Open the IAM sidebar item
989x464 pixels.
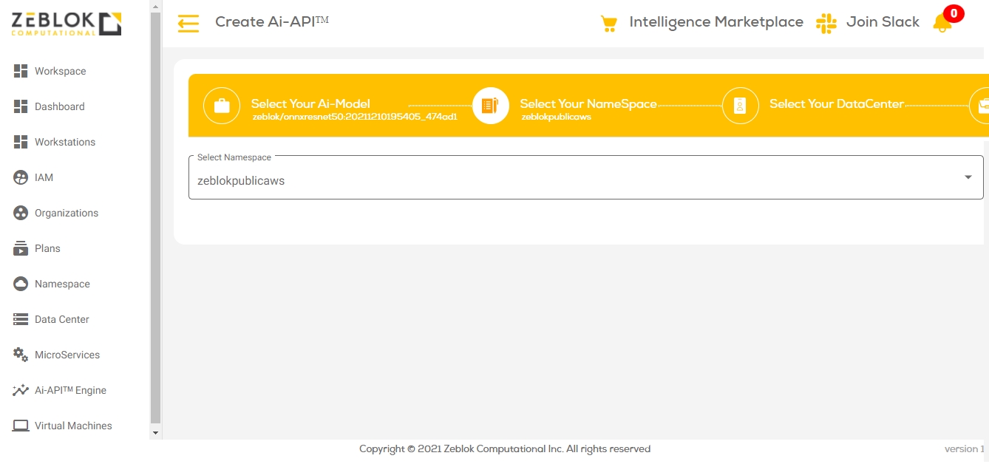(44, 177)
